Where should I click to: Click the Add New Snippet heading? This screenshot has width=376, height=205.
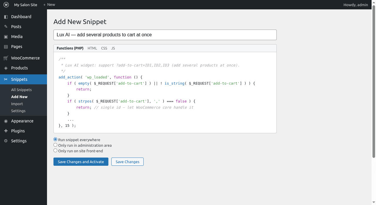click(80, 22)
